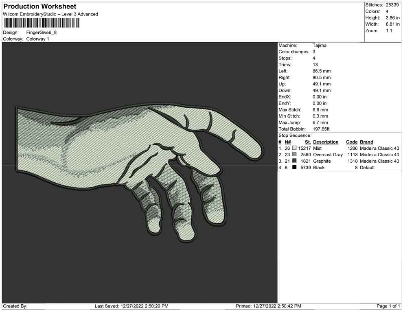Expand the Brand column listing

point(366,142)
